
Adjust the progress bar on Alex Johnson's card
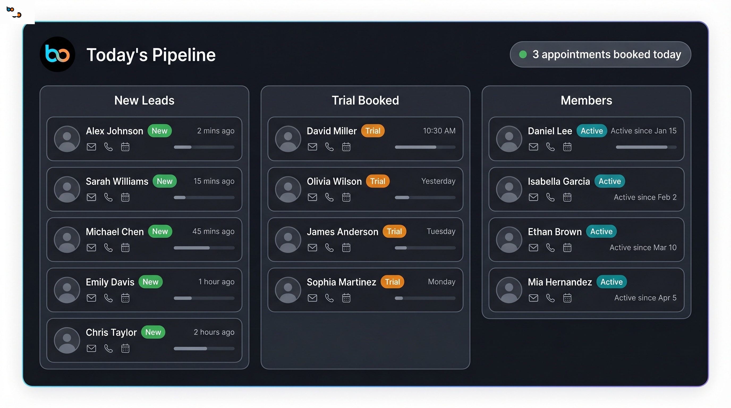coord(204,147)
